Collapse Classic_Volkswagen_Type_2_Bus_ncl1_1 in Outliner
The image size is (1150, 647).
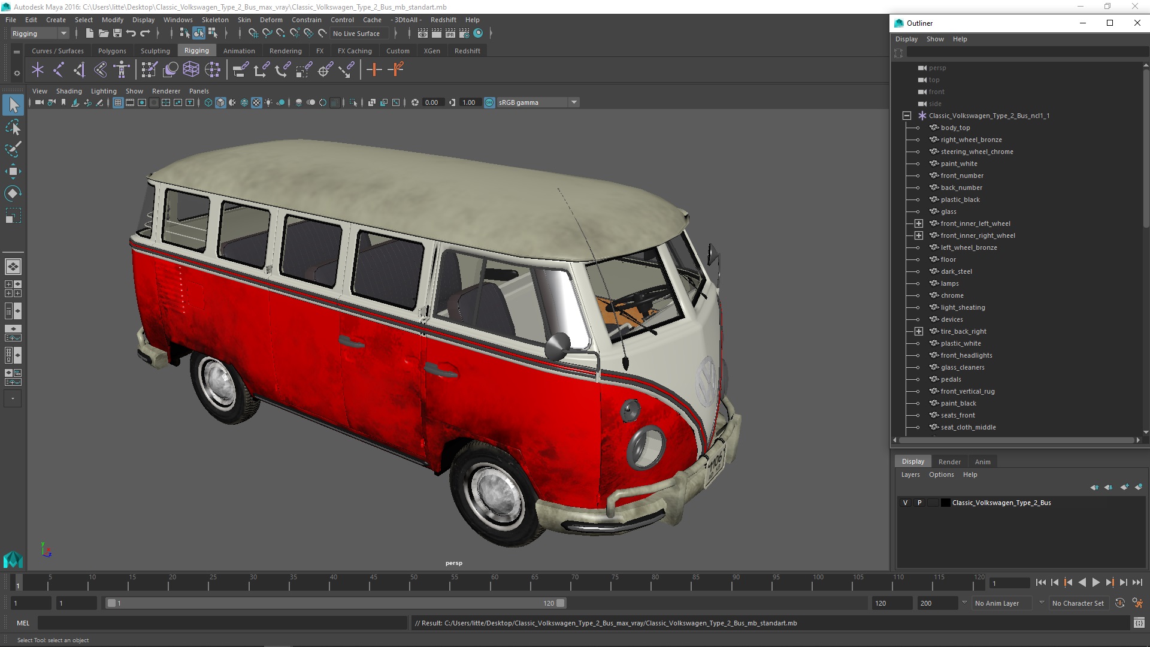[x=907, y=116]
